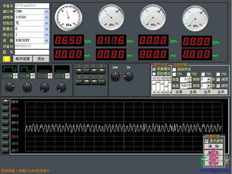This screenshot has height=174, width=232.
Task: Click the knob under the 46 value stepper
Action: (27, 87)
